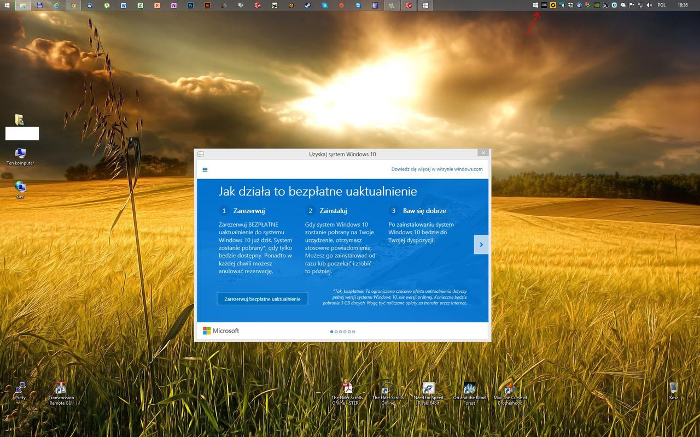Viewport: 700px width, 437px height.
Task: Close the 'Uzyskaj system Windows 10' window
Action: (482, 153)
